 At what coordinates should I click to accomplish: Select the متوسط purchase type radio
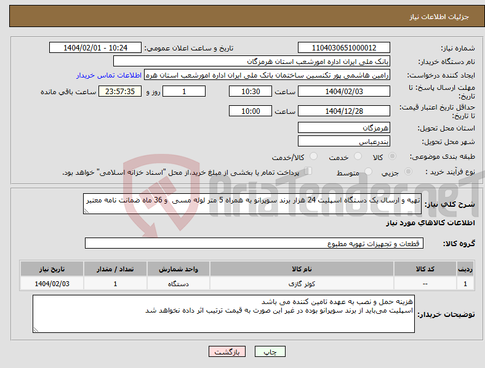368,171
